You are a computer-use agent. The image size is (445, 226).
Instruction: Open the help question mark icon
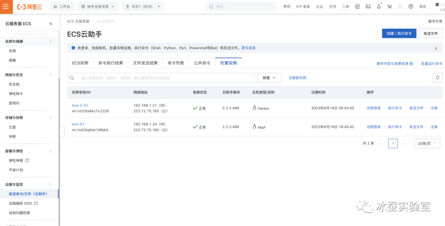point(411,7)
